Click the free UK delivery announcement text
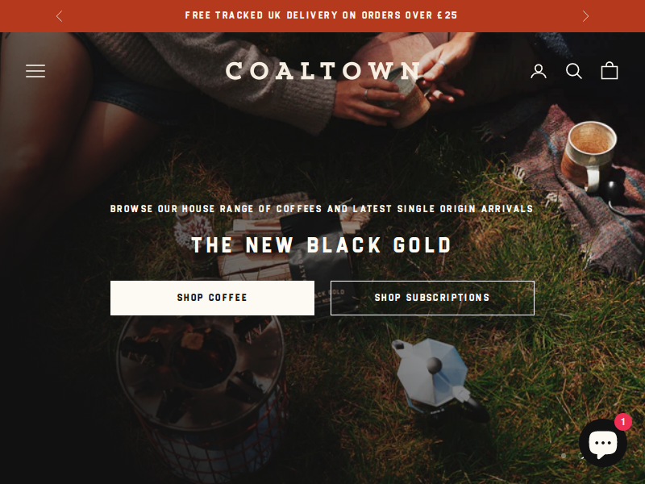This screenshot has width=645, height=484. click(321, 15)
